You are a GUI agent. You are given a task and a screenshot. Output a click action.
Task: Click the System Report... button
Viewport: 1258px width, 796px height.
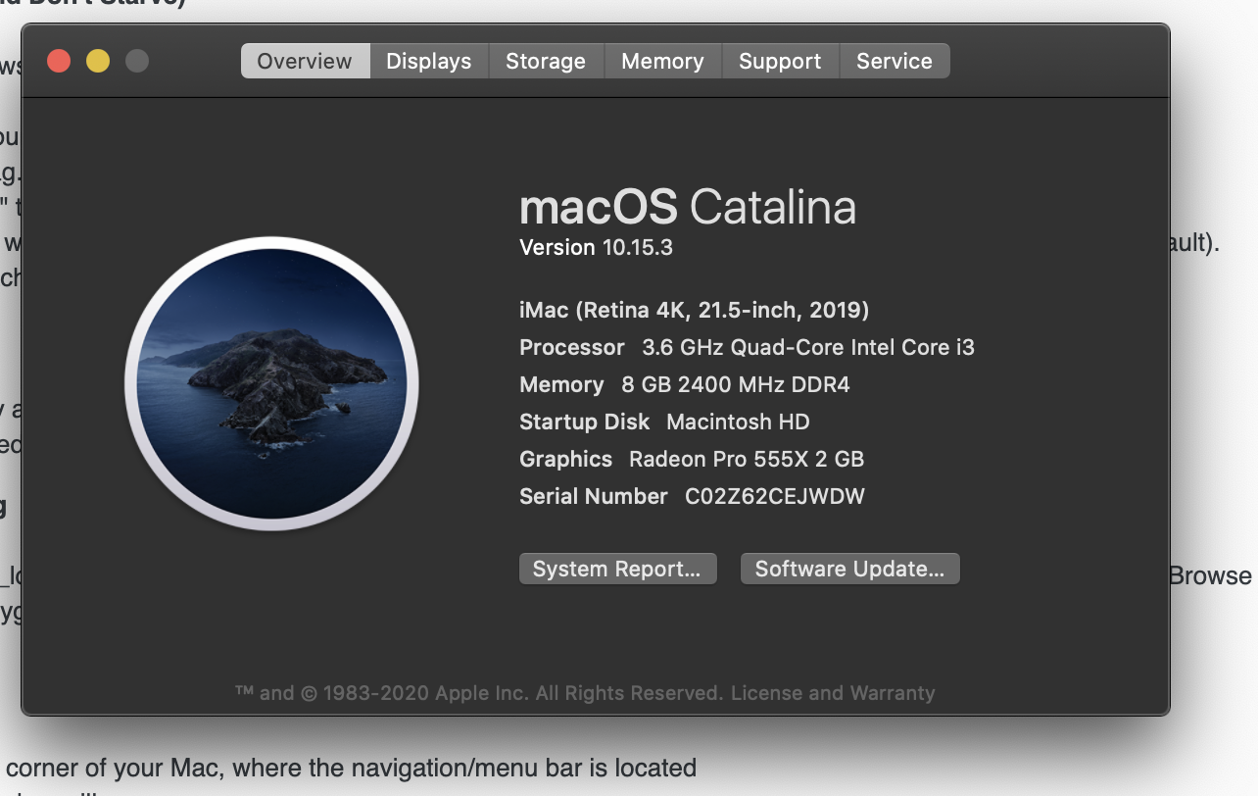pyautogui.click(x=617, y=570)
